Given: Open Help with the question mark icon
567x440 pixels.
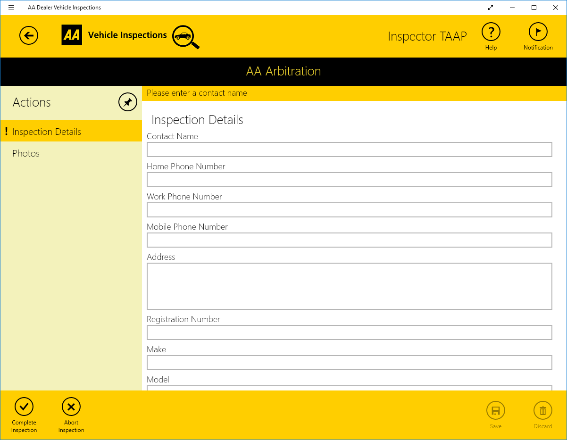Looking at the screenshot, I should (x=491, y=32).
